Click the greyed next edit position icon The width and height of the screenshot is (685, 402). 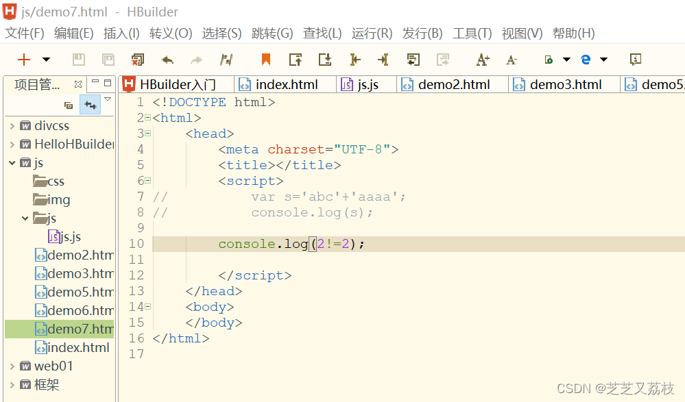tap(442, 60)
